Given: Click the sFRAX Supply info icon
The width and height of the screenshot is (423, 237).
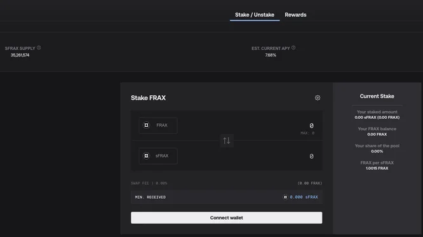Looking at the screenshot, I should click(39, 48).
